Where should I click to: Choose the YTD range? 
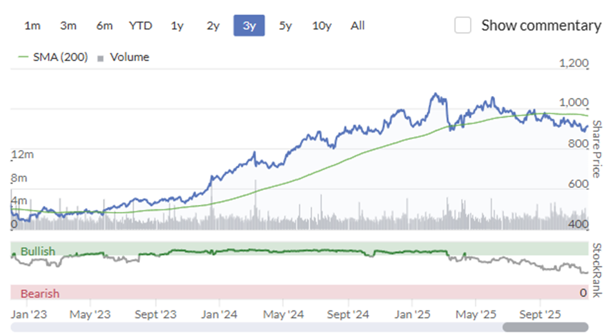coord(141,26)
